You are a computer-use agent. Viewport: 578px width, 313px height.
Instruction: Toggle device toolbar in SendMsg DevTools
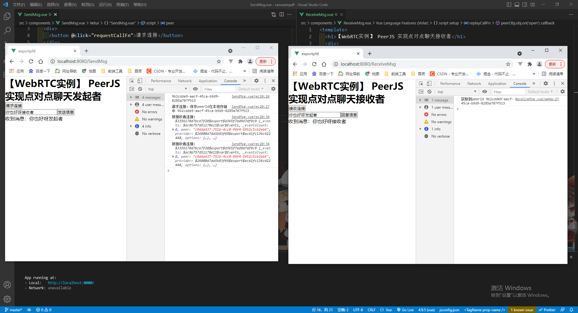(140, 81)
